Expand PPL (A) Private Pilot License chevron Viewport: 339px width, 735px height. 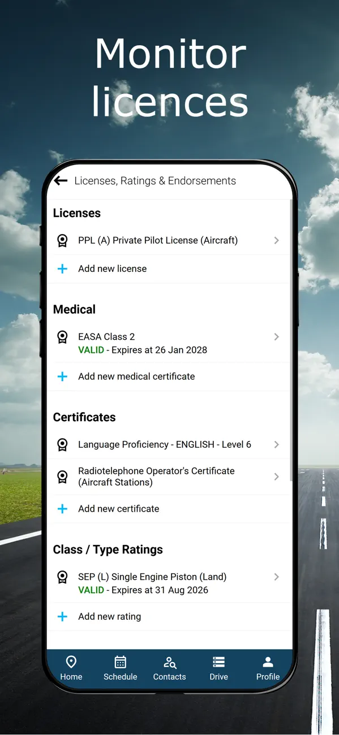(276, 240)
